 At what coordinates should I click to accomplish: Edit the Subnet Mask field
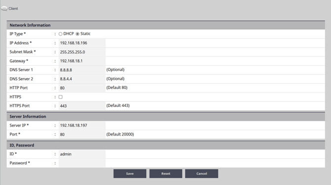point(82,52)
